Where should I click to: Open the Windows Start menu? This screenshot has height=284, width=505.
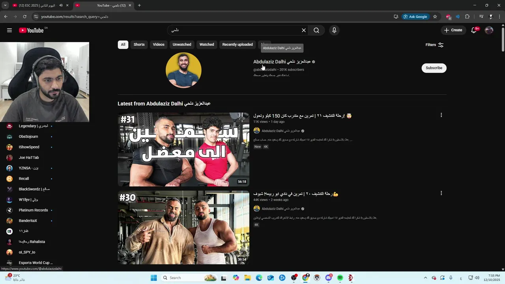(153, 278)
